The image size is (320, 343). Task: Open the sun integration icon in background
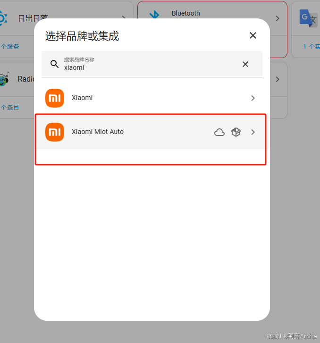click(3, 18)
